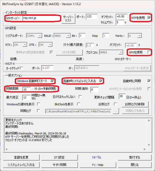
Task: Click the 言語を変更 button
Action: (21, 157)
